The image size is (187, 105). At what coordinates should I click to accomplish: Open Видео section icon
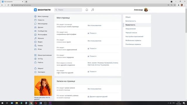click(x=35, y=42)
